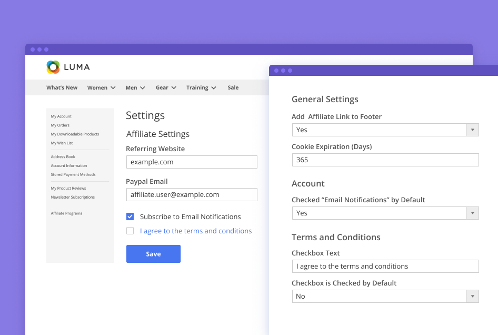Viewport: 498px width, 335px height.
Task: Open Add Affiliate Link to Footer dropdown
Action: point(385,130)
